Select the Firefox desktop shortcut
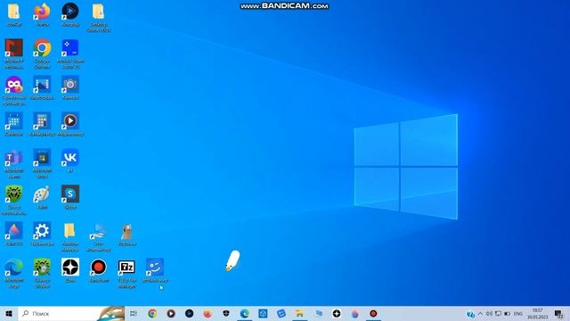Viewport: 570px width, 321px height. pyautogui.click(x=42, y=14)
